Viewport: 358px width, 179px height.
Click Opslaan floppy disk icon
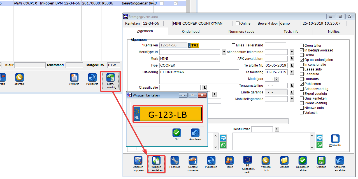point(321,163)
